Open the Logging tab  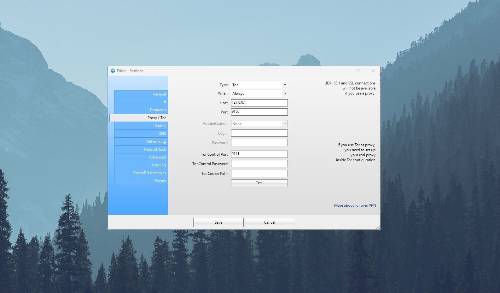[x=141, y=165]
